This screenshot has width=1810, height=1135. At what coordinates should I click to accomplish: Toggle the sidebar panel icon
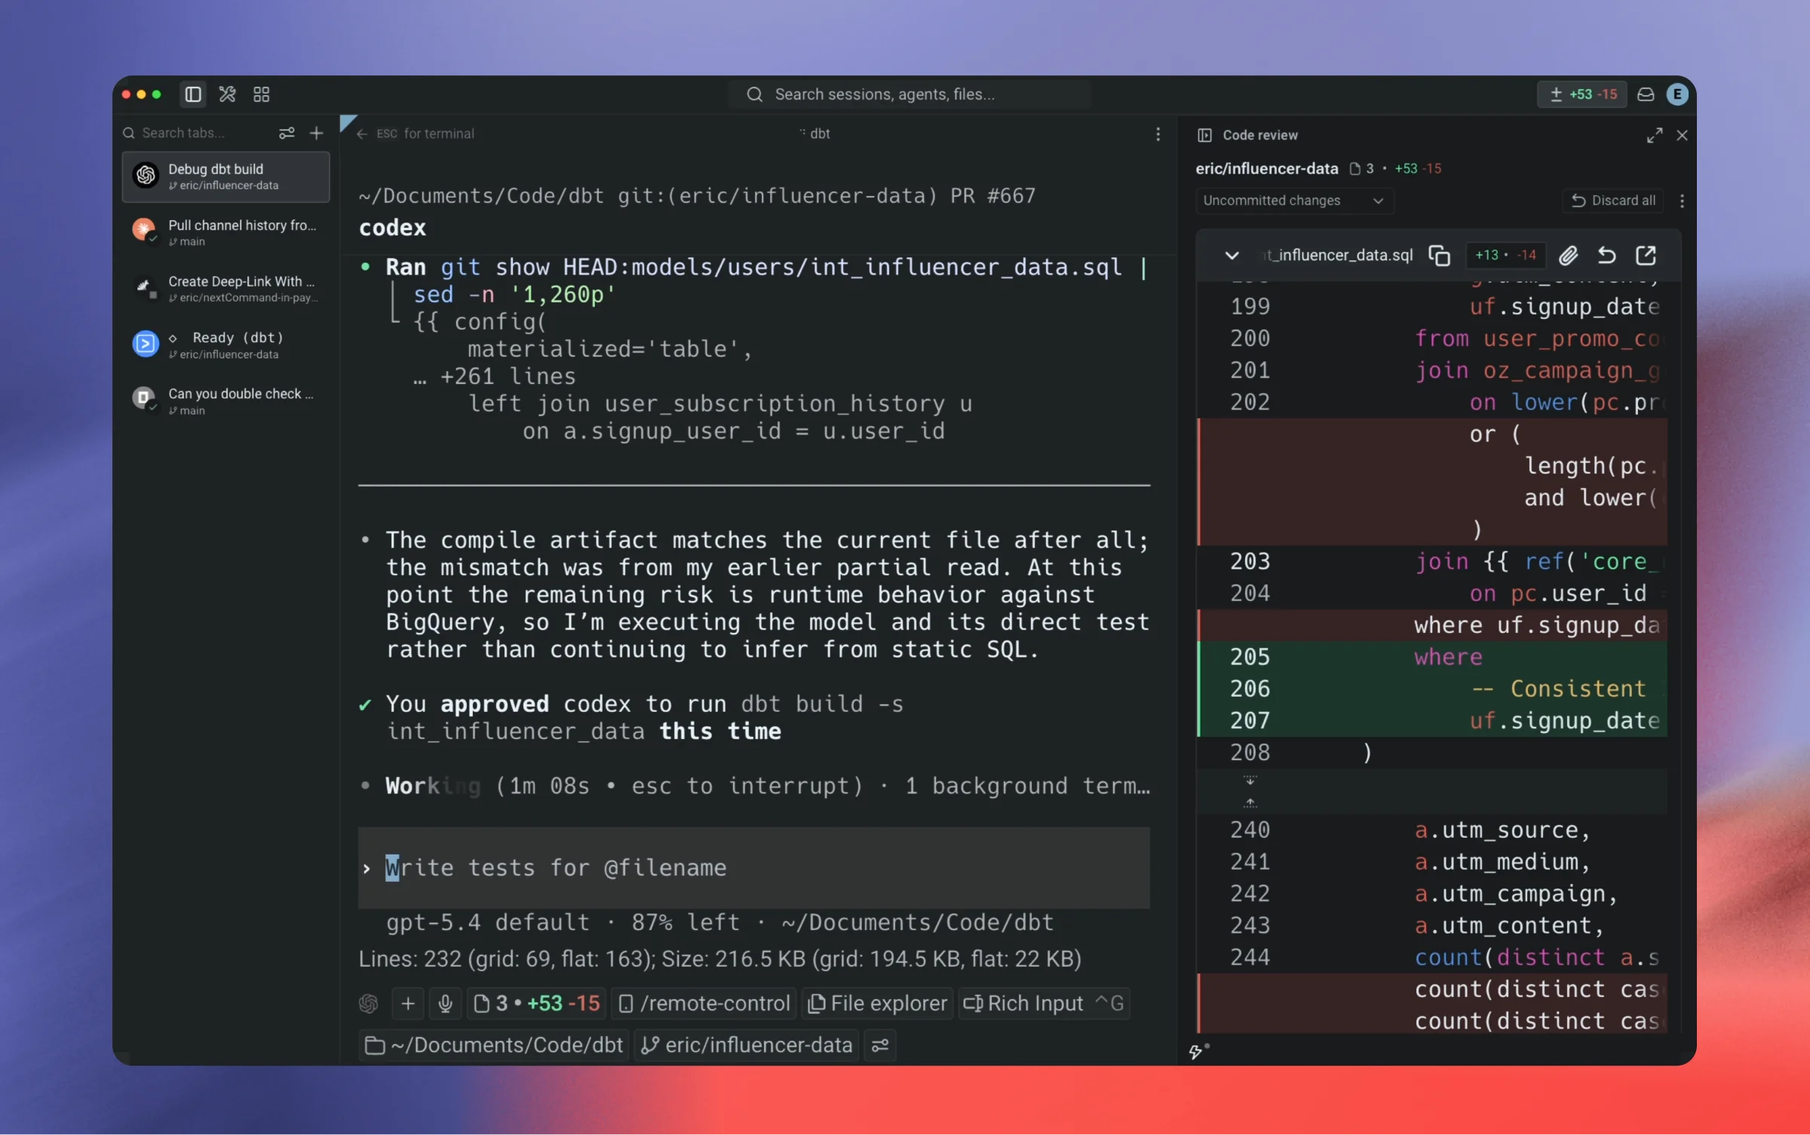pyautogui.click(x=193, y=94)
